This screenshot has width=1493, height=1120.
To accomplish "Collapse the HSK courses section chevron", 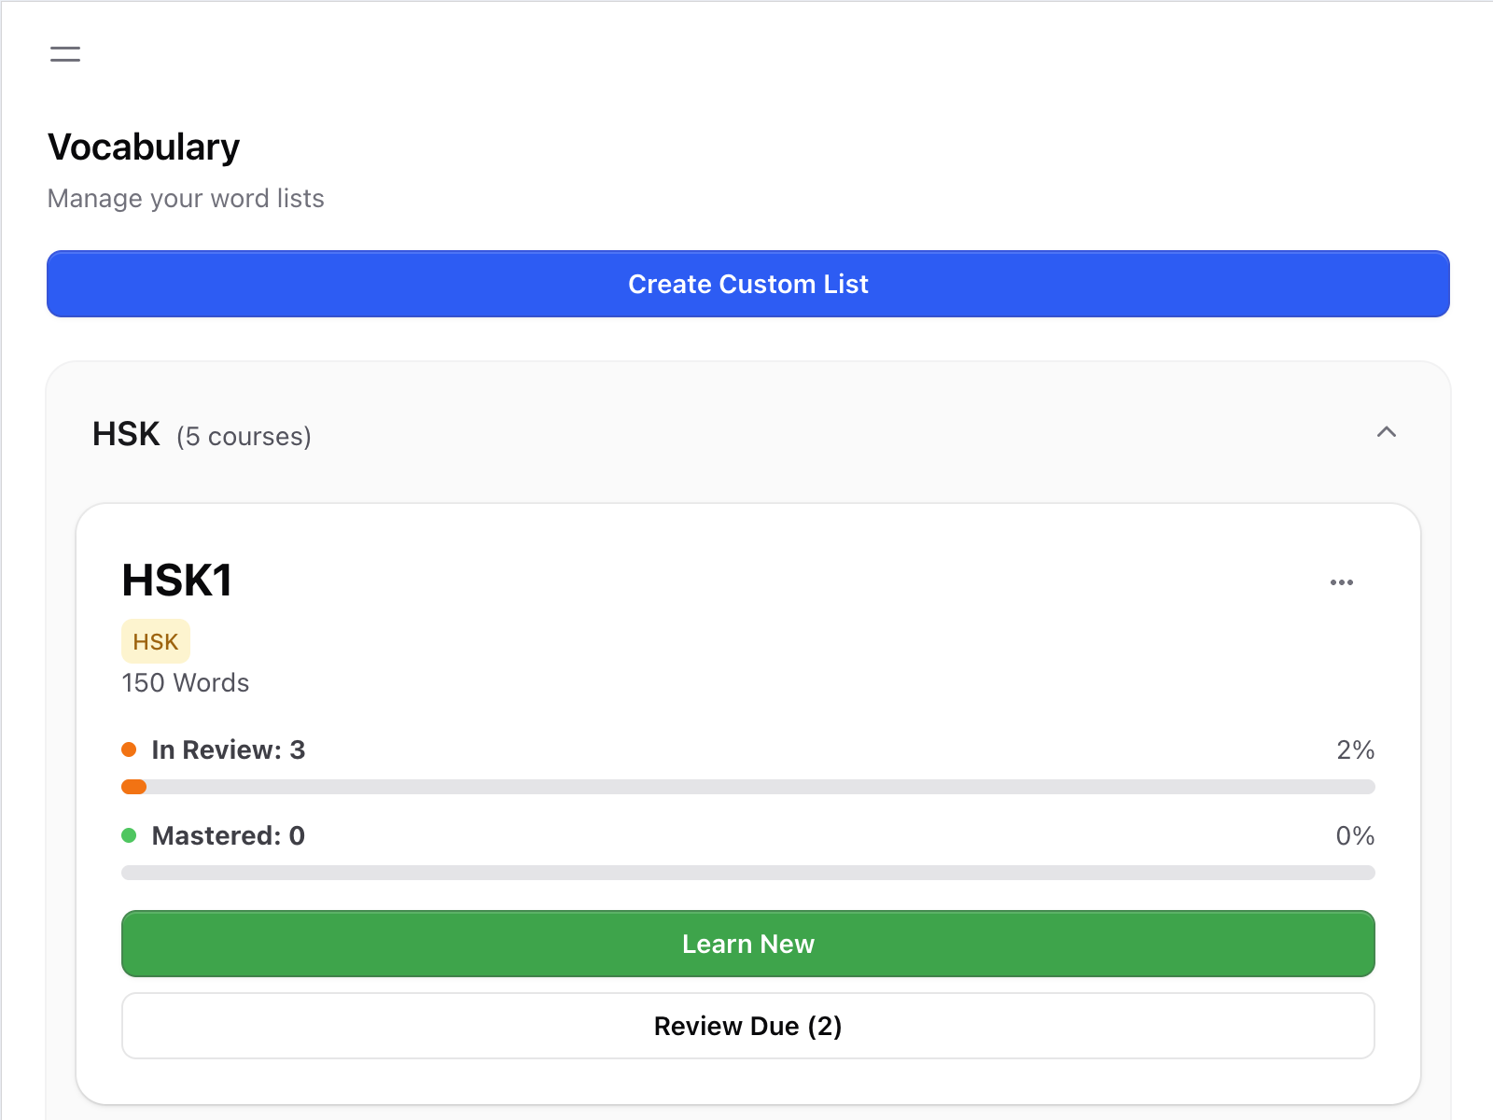I will tap(1386, 432).
